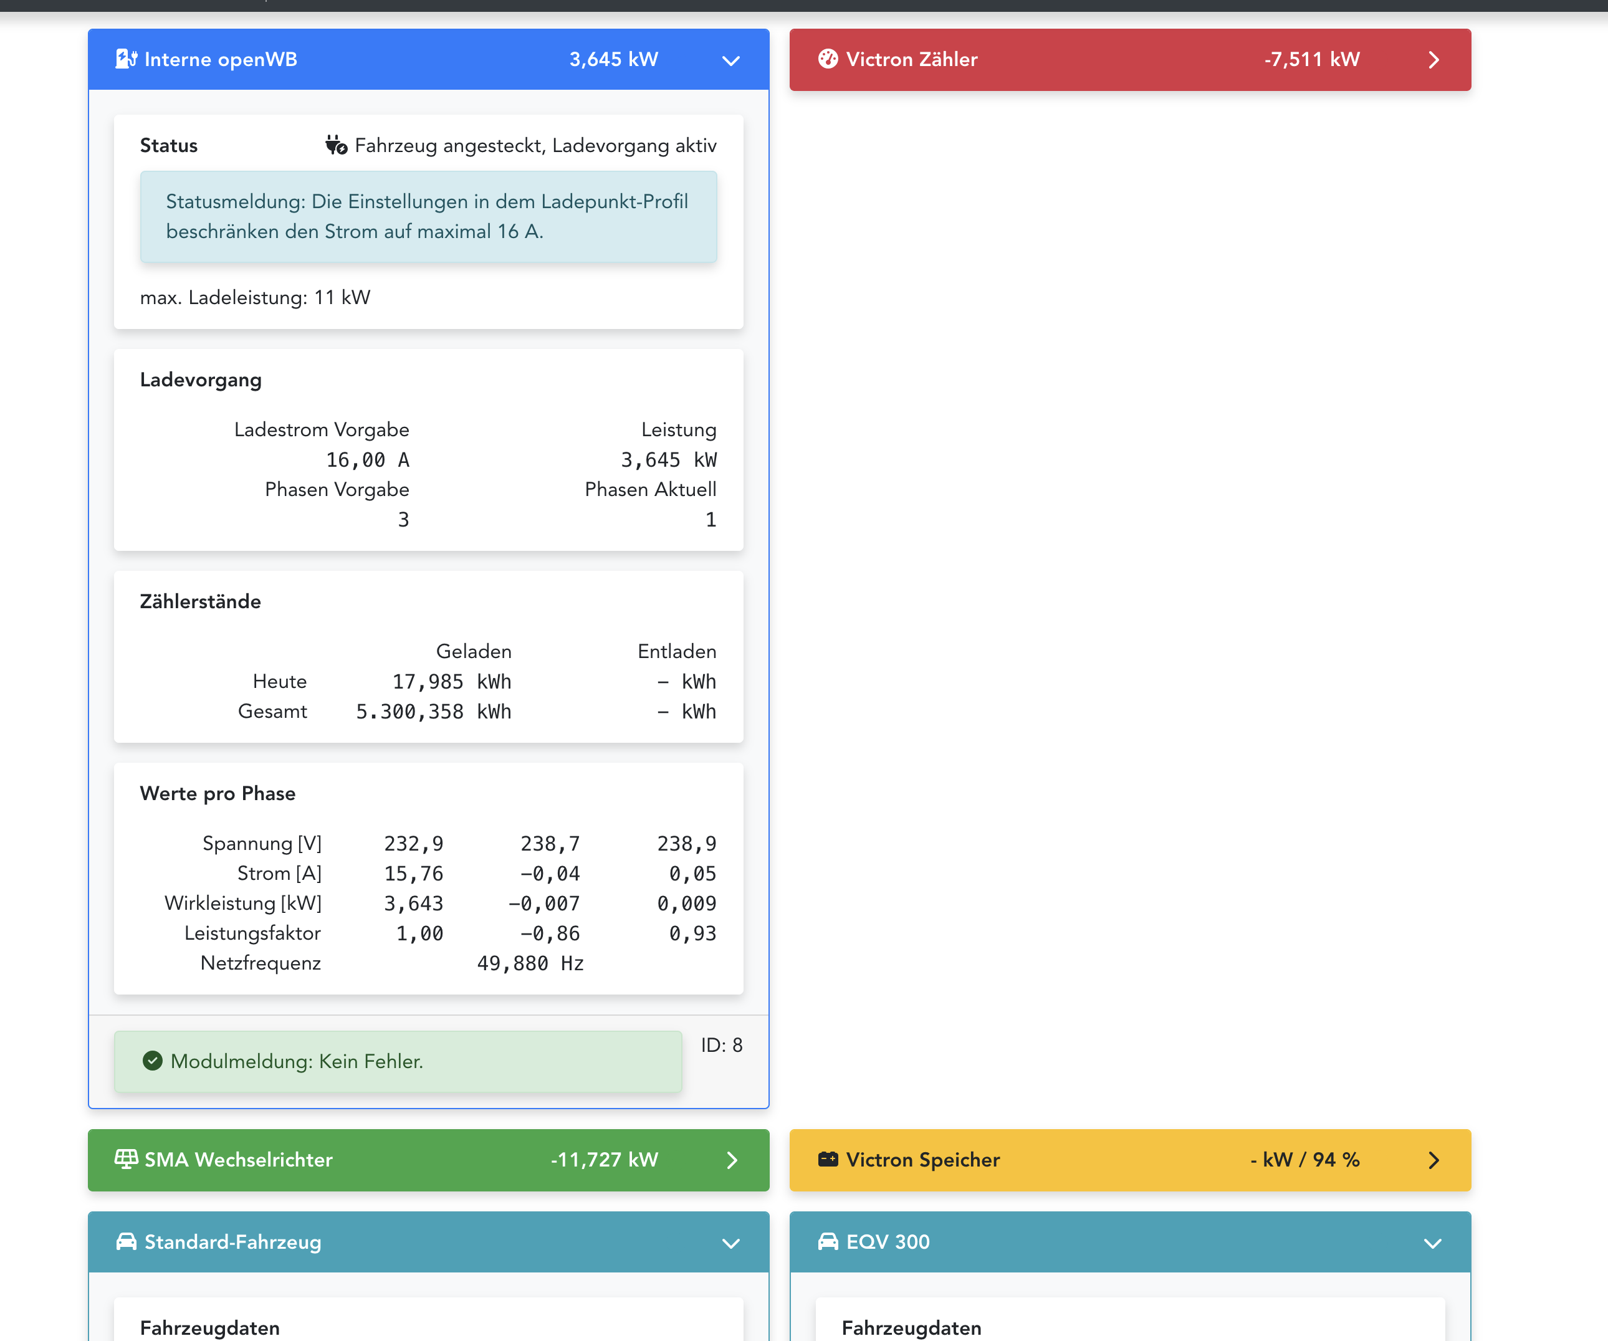
Task: Click the Interne openWB 3,645 kW value
Action: (x=613, y=60)
